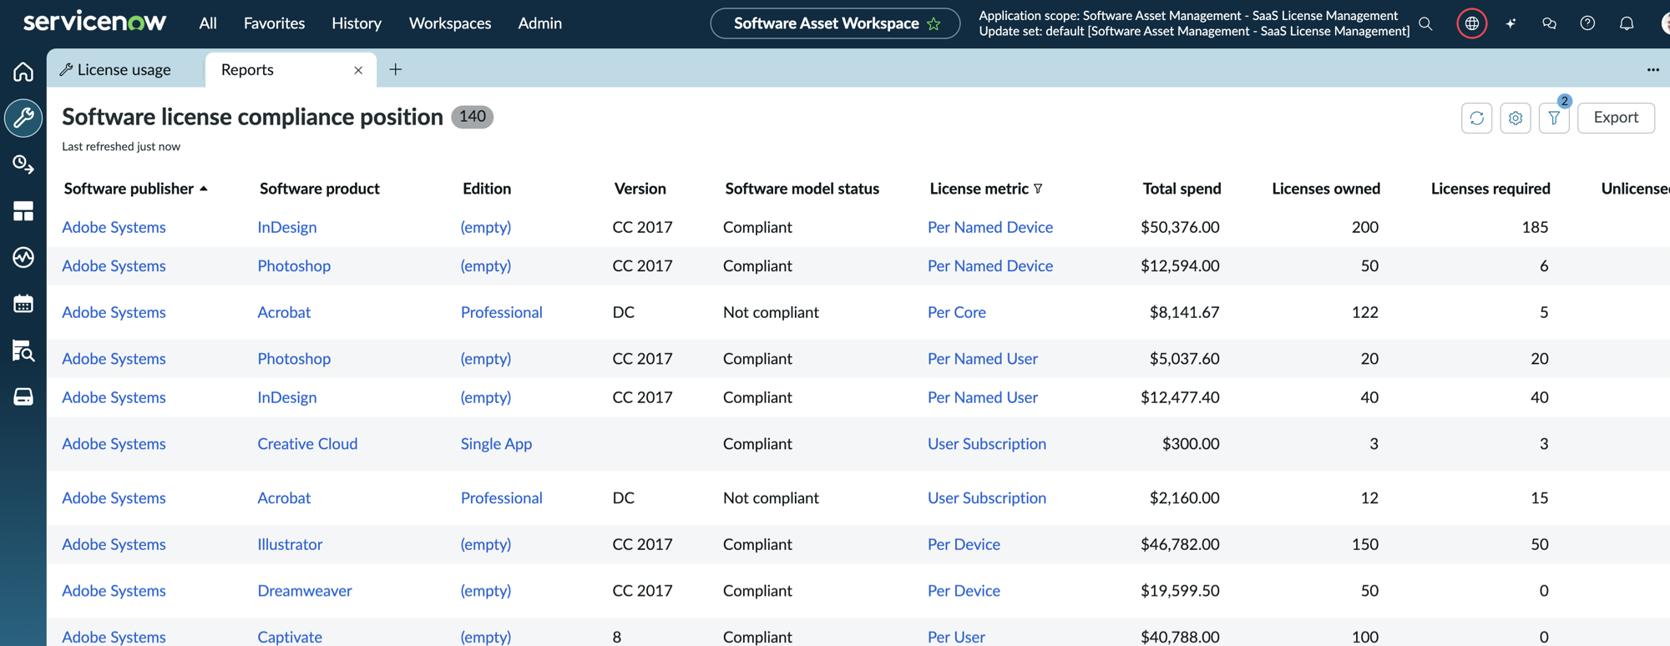Screen dimensions: 1670x646
Task: Refresh the compliance position list
Action: [x=1477, y=118]
